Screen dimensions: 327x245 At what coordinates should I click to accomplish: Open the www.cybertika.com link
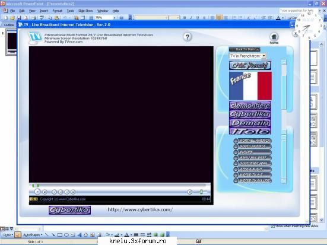tap(140, 209)
